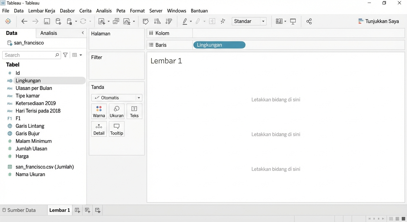Click the Warna color card
Image resolution: width=407 pixels, height=222 pixels.
pos(99,111)
